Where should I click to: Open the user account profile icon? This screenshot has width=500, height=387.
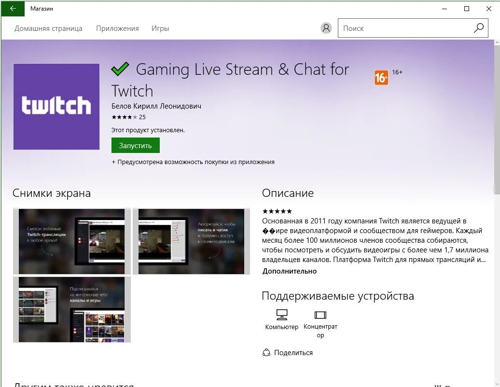click(x=326, y=28)
